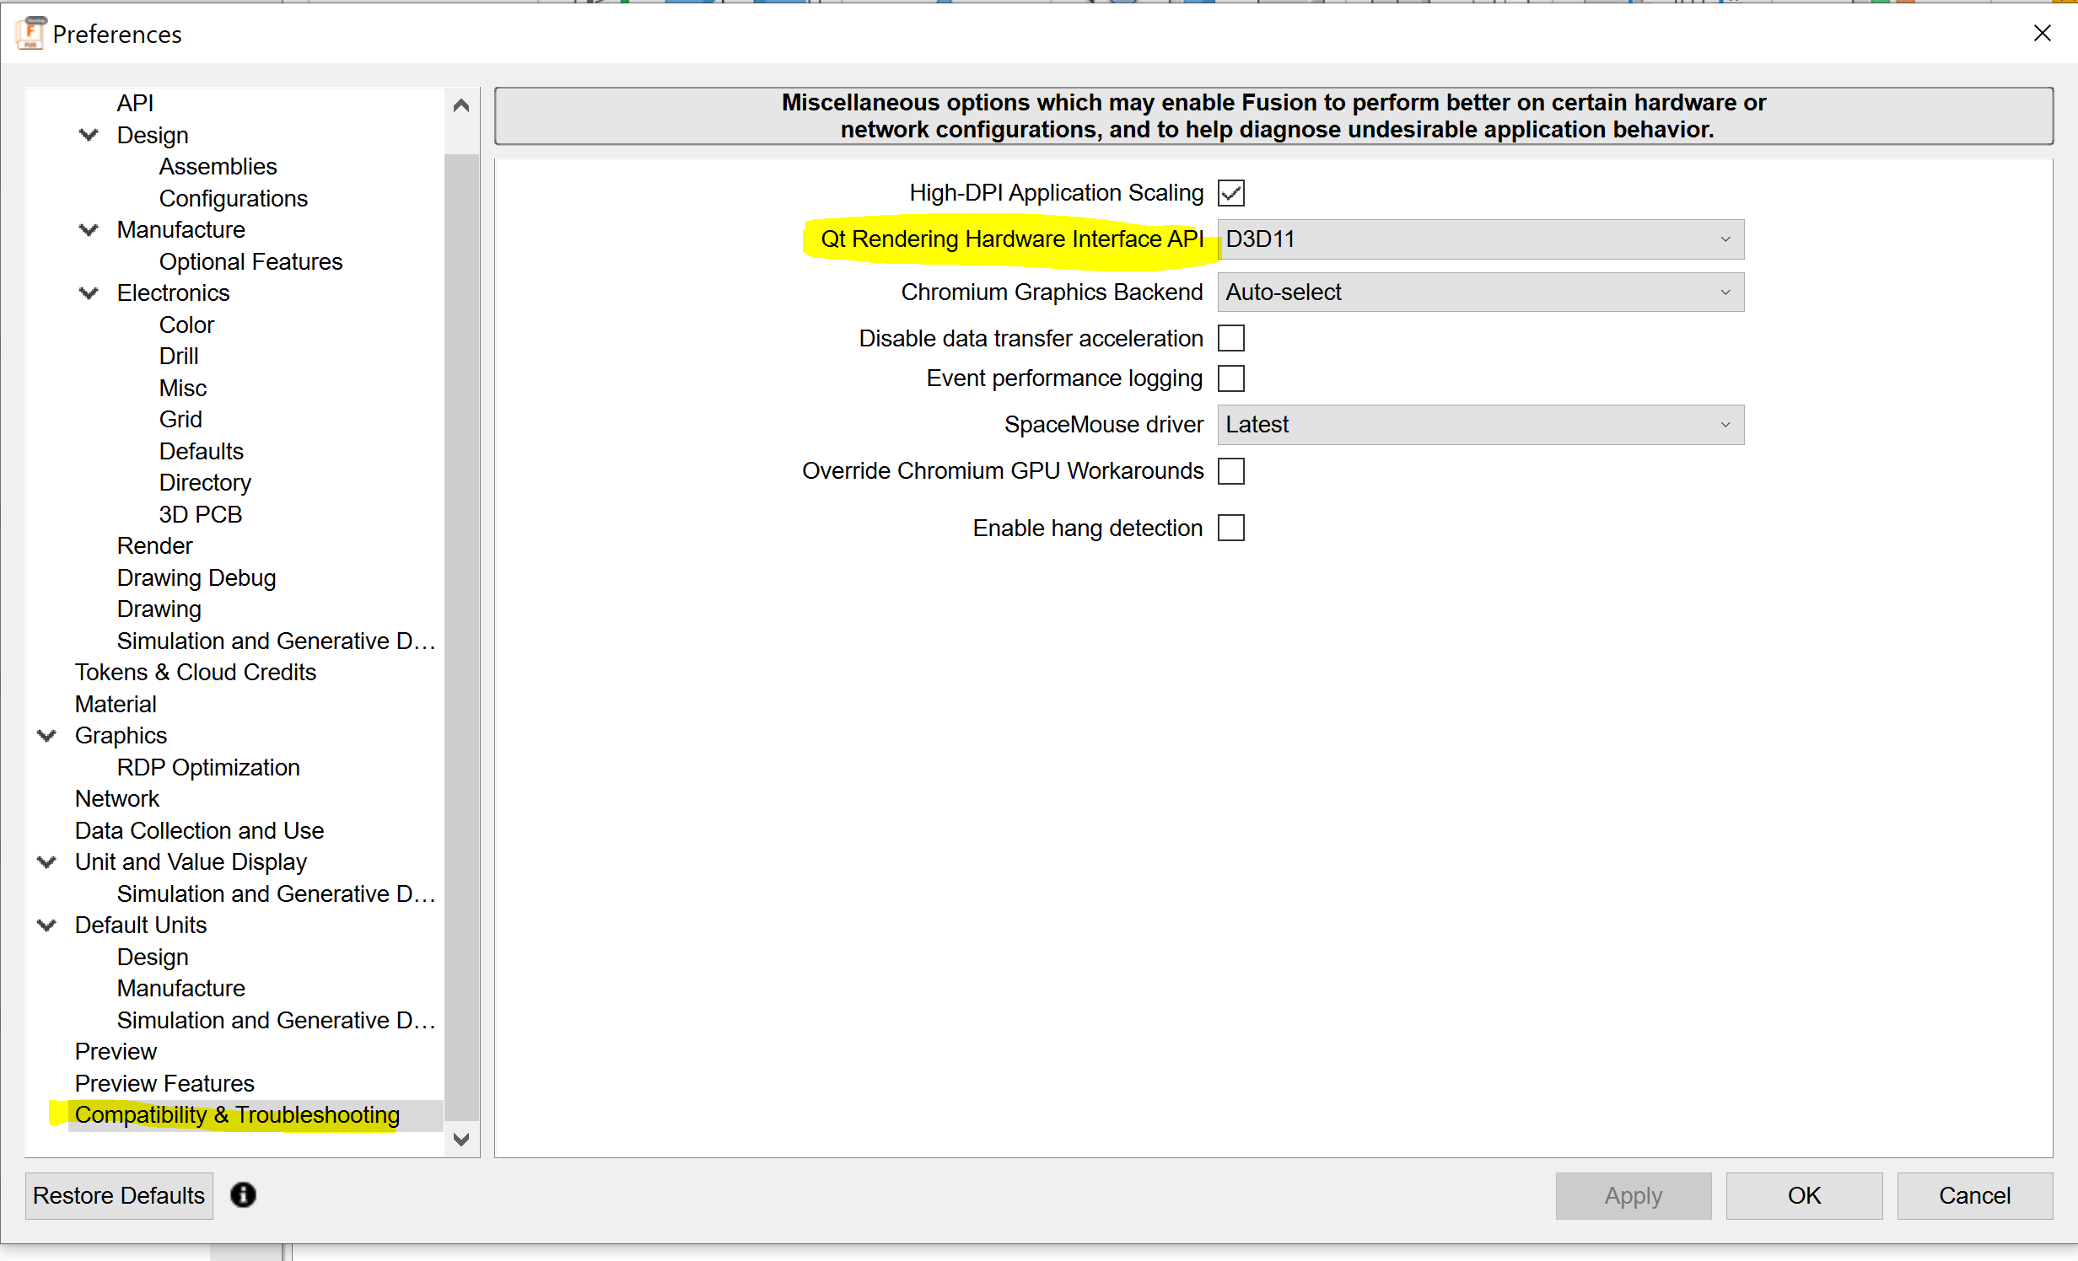
Task: Click the scroll up arrow in tree panel
Action: coord(461,105)
